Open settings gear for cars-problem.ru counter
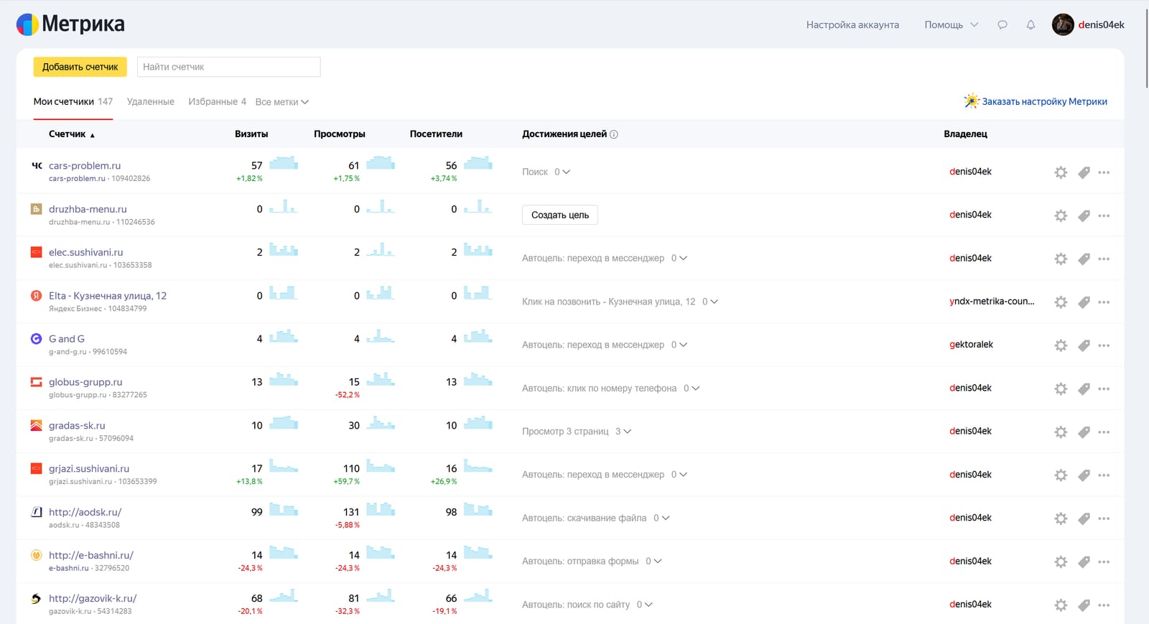Screen dimensions: 1149x624 pos(1061,172)
